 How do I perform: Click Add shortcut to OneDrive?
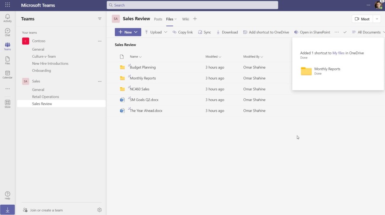(266, 32)
